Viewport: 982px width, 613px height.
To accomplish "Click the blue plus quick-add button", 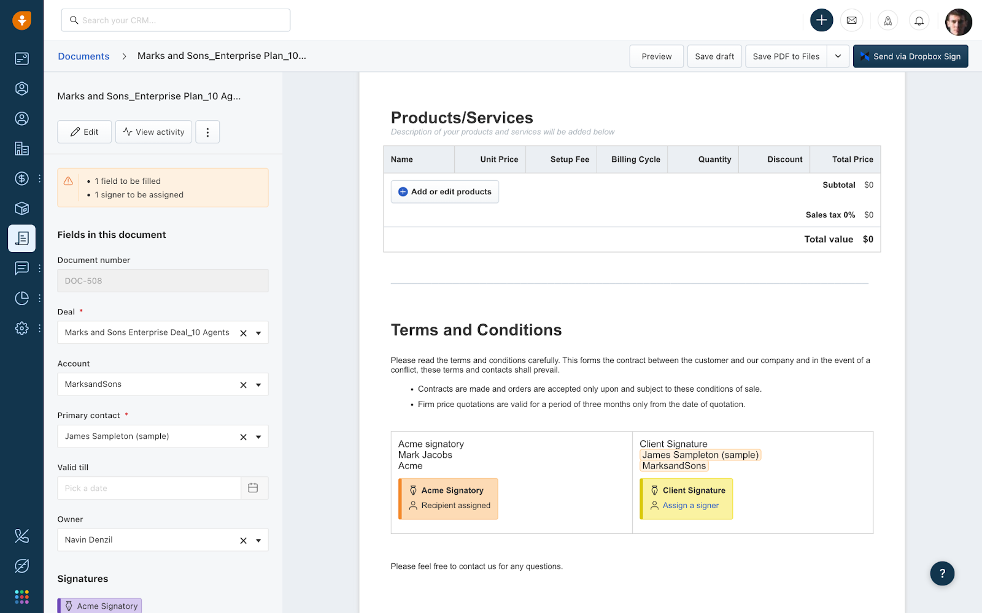I will (821, 20).
